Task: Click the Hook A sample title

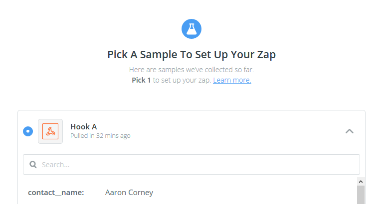Action: [84, 126]
